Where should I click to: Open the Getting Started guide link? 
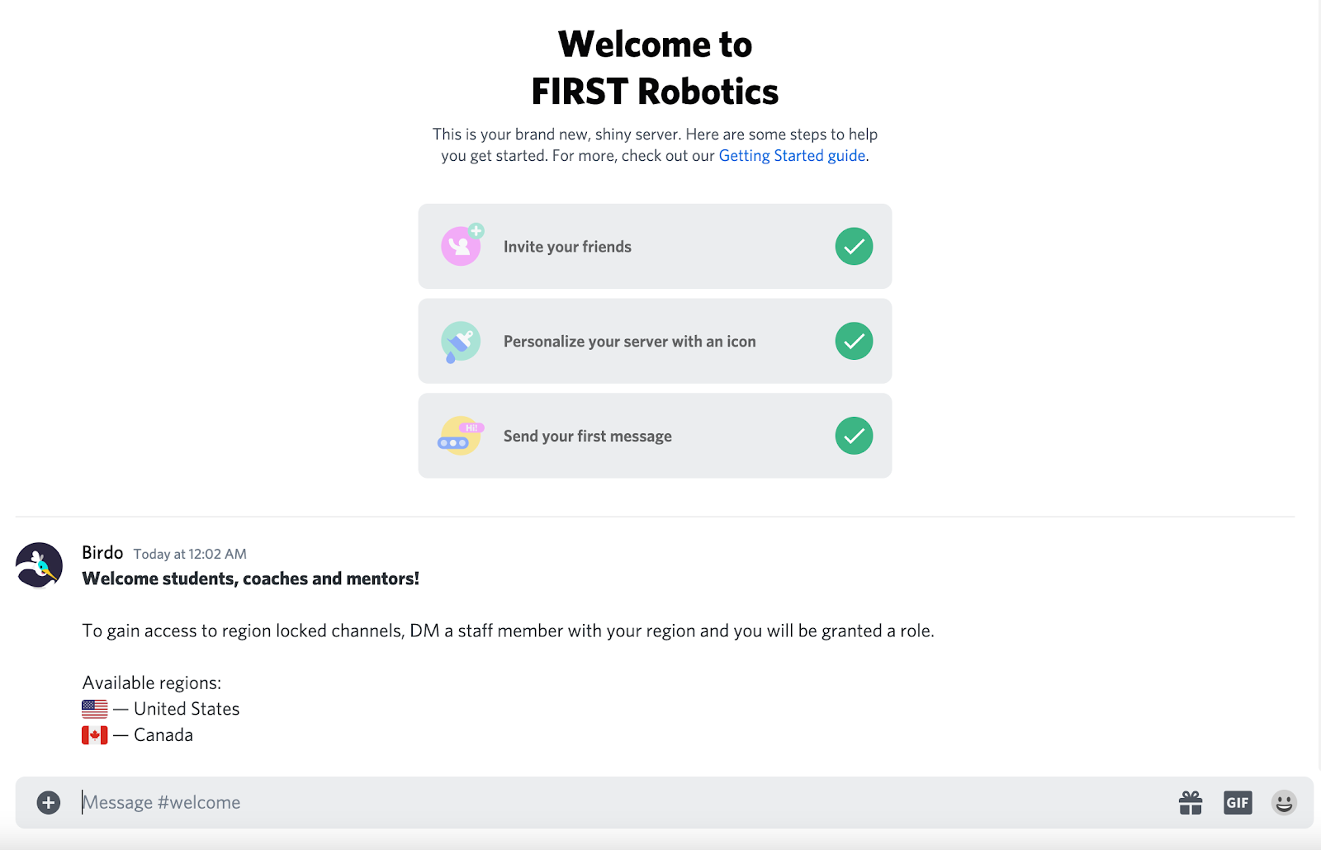click(791, 155)
